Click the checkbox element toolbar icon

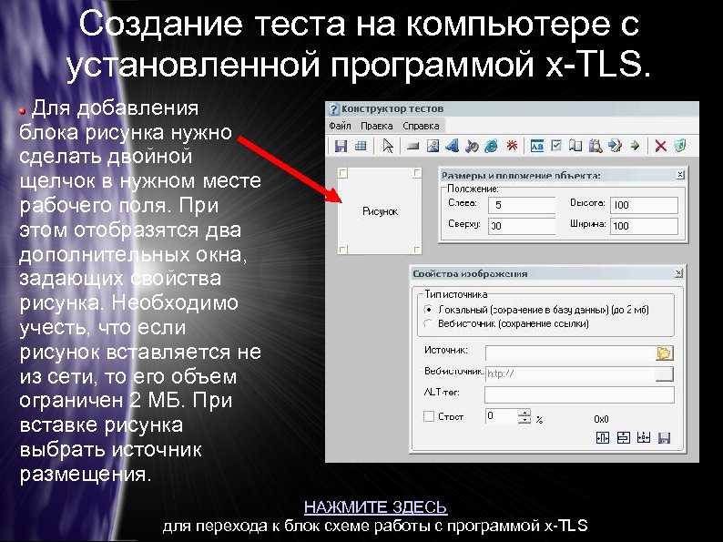556,146
